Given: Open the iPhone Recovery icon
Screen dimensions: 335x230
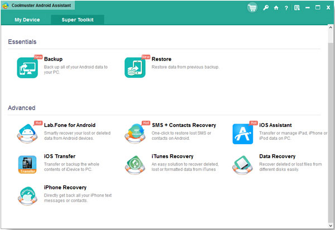Looking at the screenshot, I should click(x=27, y=196).
